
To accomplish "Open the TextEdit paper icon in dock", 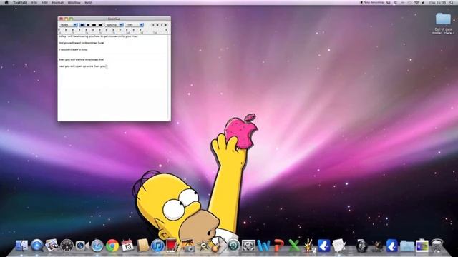I will (x=339, y=246).
